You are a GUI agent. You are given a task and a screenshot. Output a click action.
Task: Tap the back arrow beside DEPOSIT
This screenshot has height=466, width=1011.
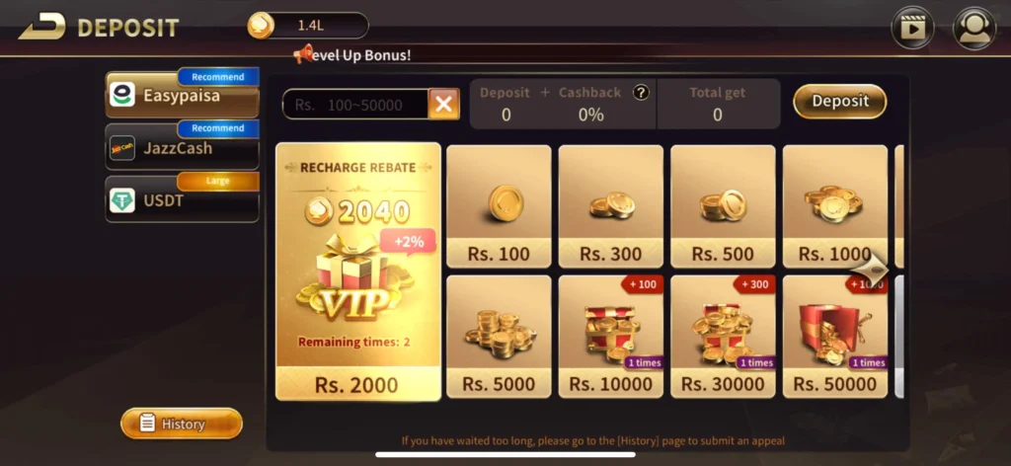pos(41,27)
